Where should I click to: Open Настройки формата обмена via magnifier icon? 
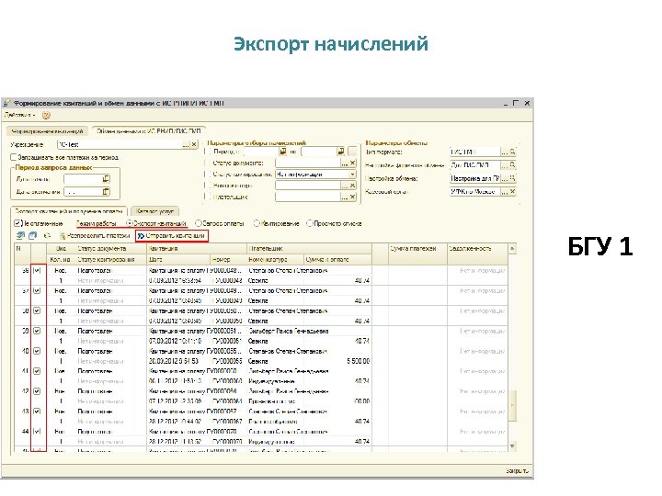[512, 165]
